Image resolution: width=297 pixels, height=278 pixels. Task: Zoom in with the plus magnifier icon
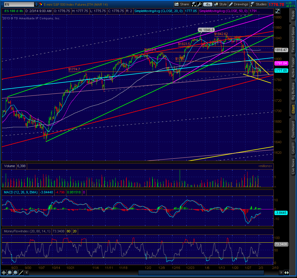click(9, 273)
